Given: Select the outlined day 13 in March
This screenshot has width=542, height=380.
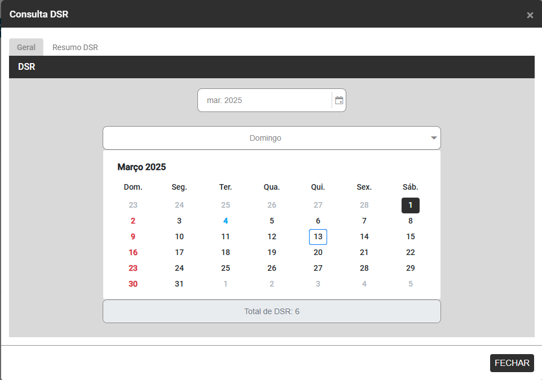Looking at the screenshot, I should 318,237.
